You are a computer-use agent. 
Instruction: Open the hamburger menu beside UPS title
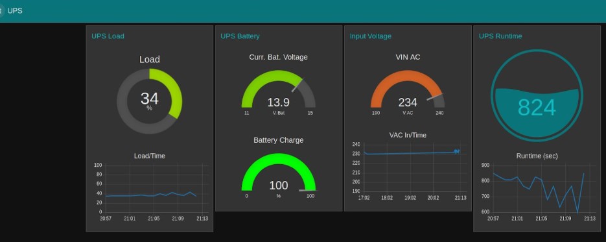tap(1, 11)
